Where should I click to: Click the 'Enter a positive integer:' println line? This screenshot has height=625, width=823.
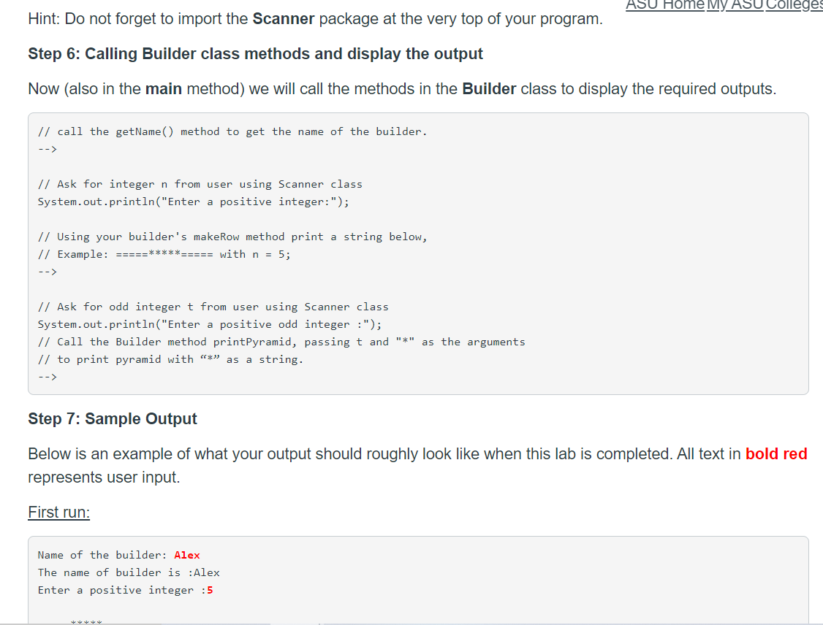pyautogui.click(x=193, y=202)
